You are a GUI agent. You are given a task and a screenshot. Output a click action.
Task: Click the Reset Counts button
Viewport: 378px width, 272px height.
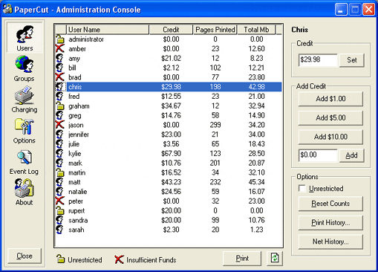point(330,204)
